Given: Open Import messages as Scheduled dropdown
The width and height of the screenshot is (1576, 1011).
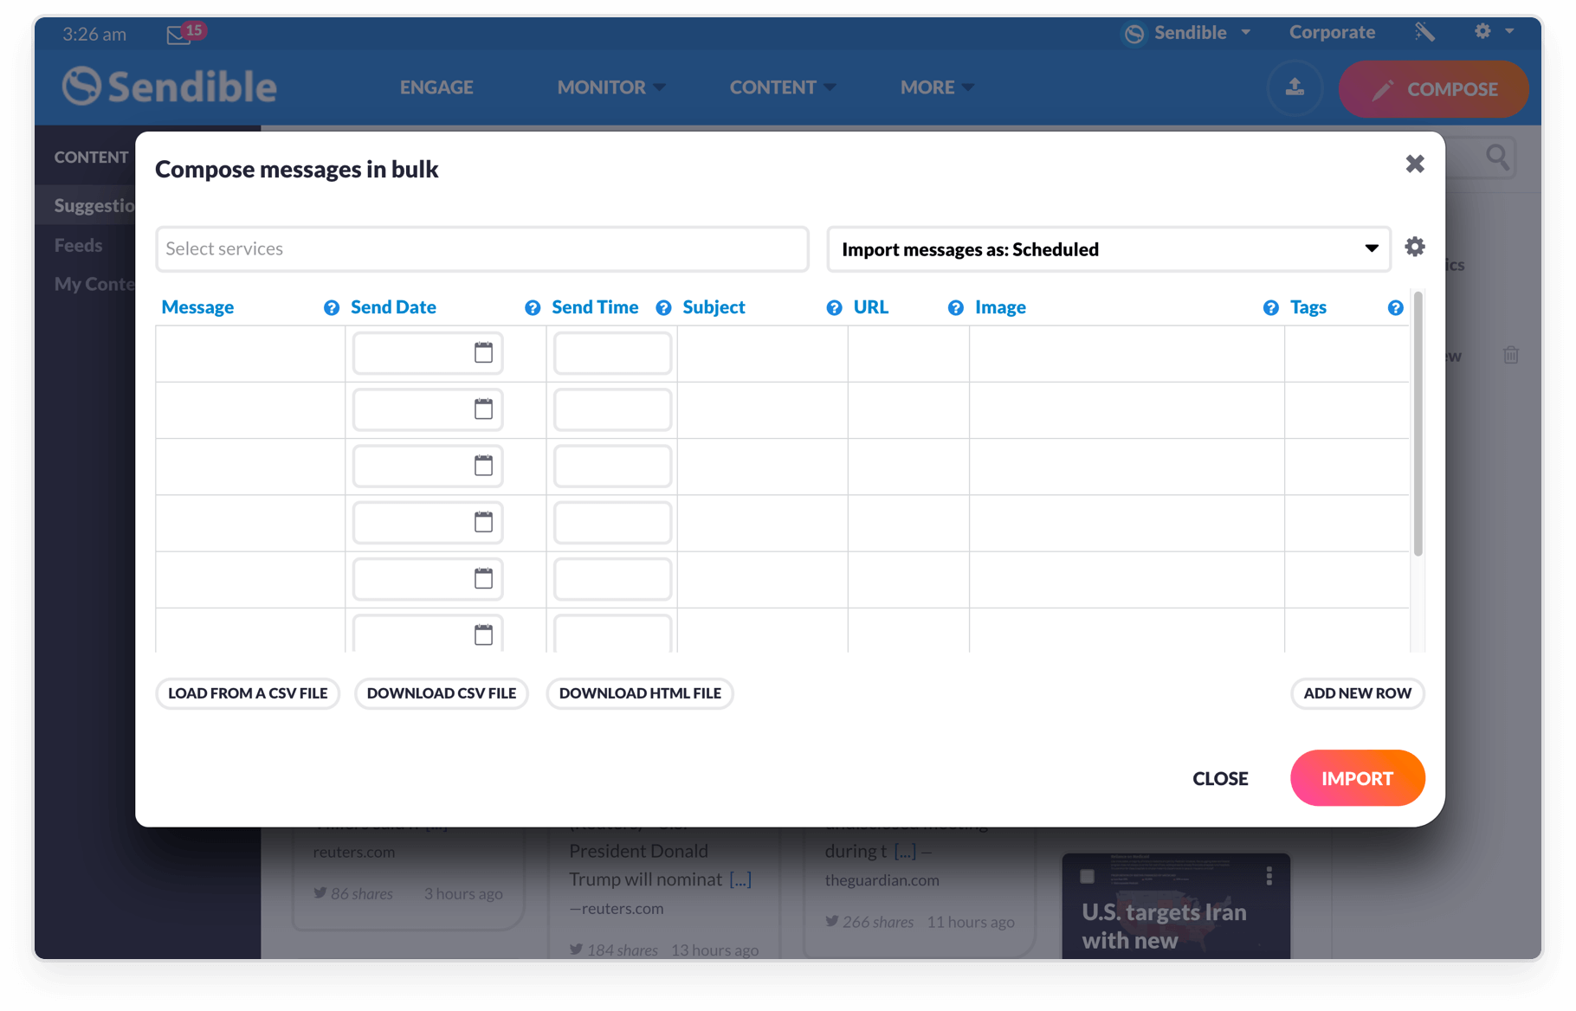Looking at the screenshot, I should [x=1108, y=249].
